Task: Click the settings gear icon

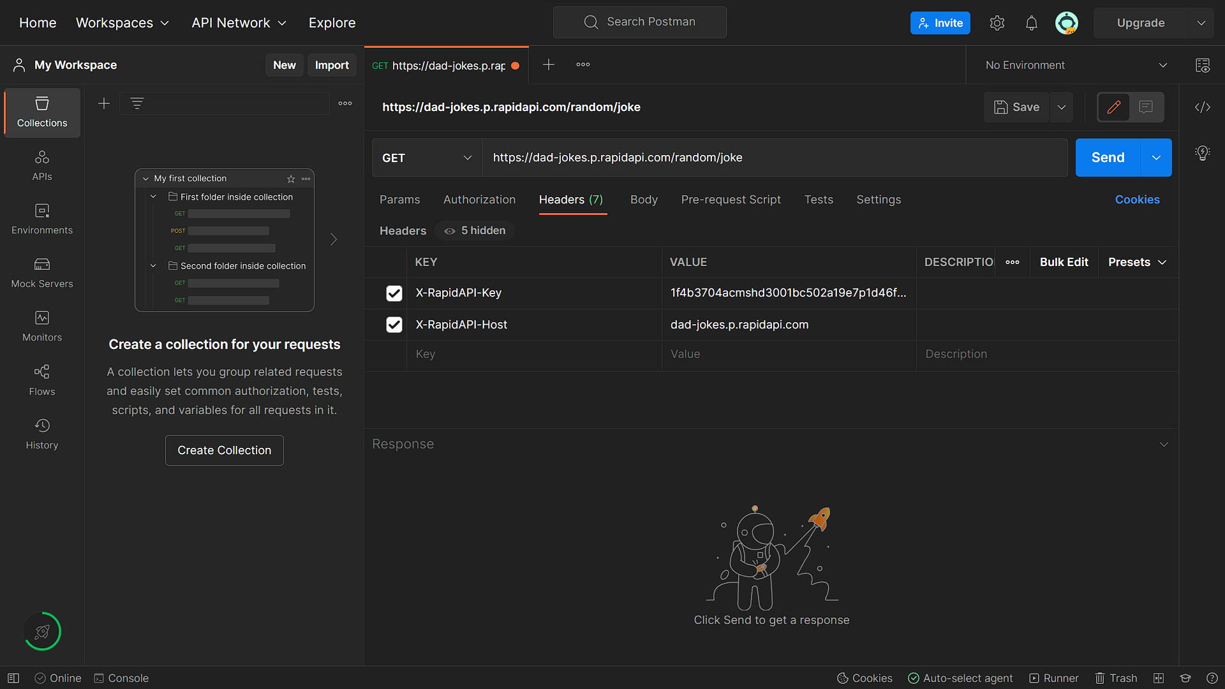Action: point(997,23)
